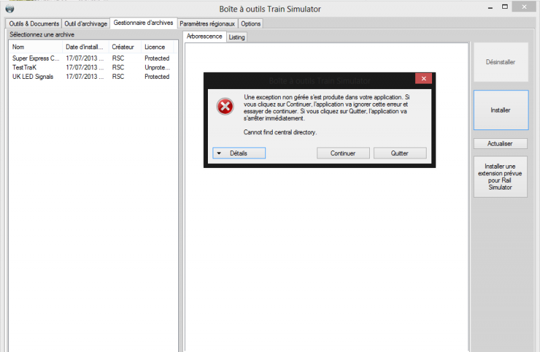Viewport: 540px width, 352px height.
Task: Expand the Détails dropdown arrow
Action: [x=219, y=153]
